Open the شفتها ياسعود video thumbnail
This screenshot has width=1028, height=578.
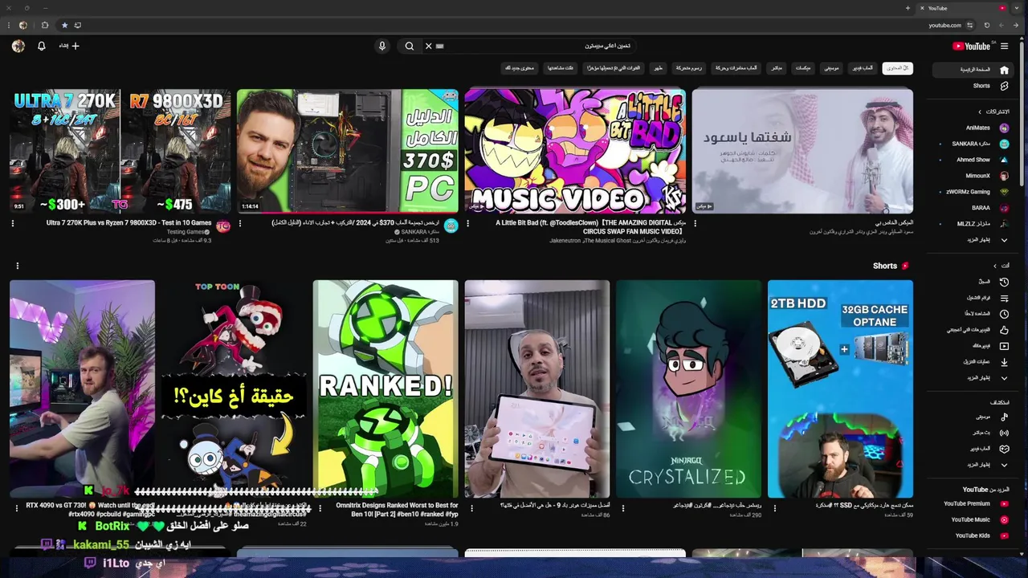pyautogui.click(x=802, y=151)
